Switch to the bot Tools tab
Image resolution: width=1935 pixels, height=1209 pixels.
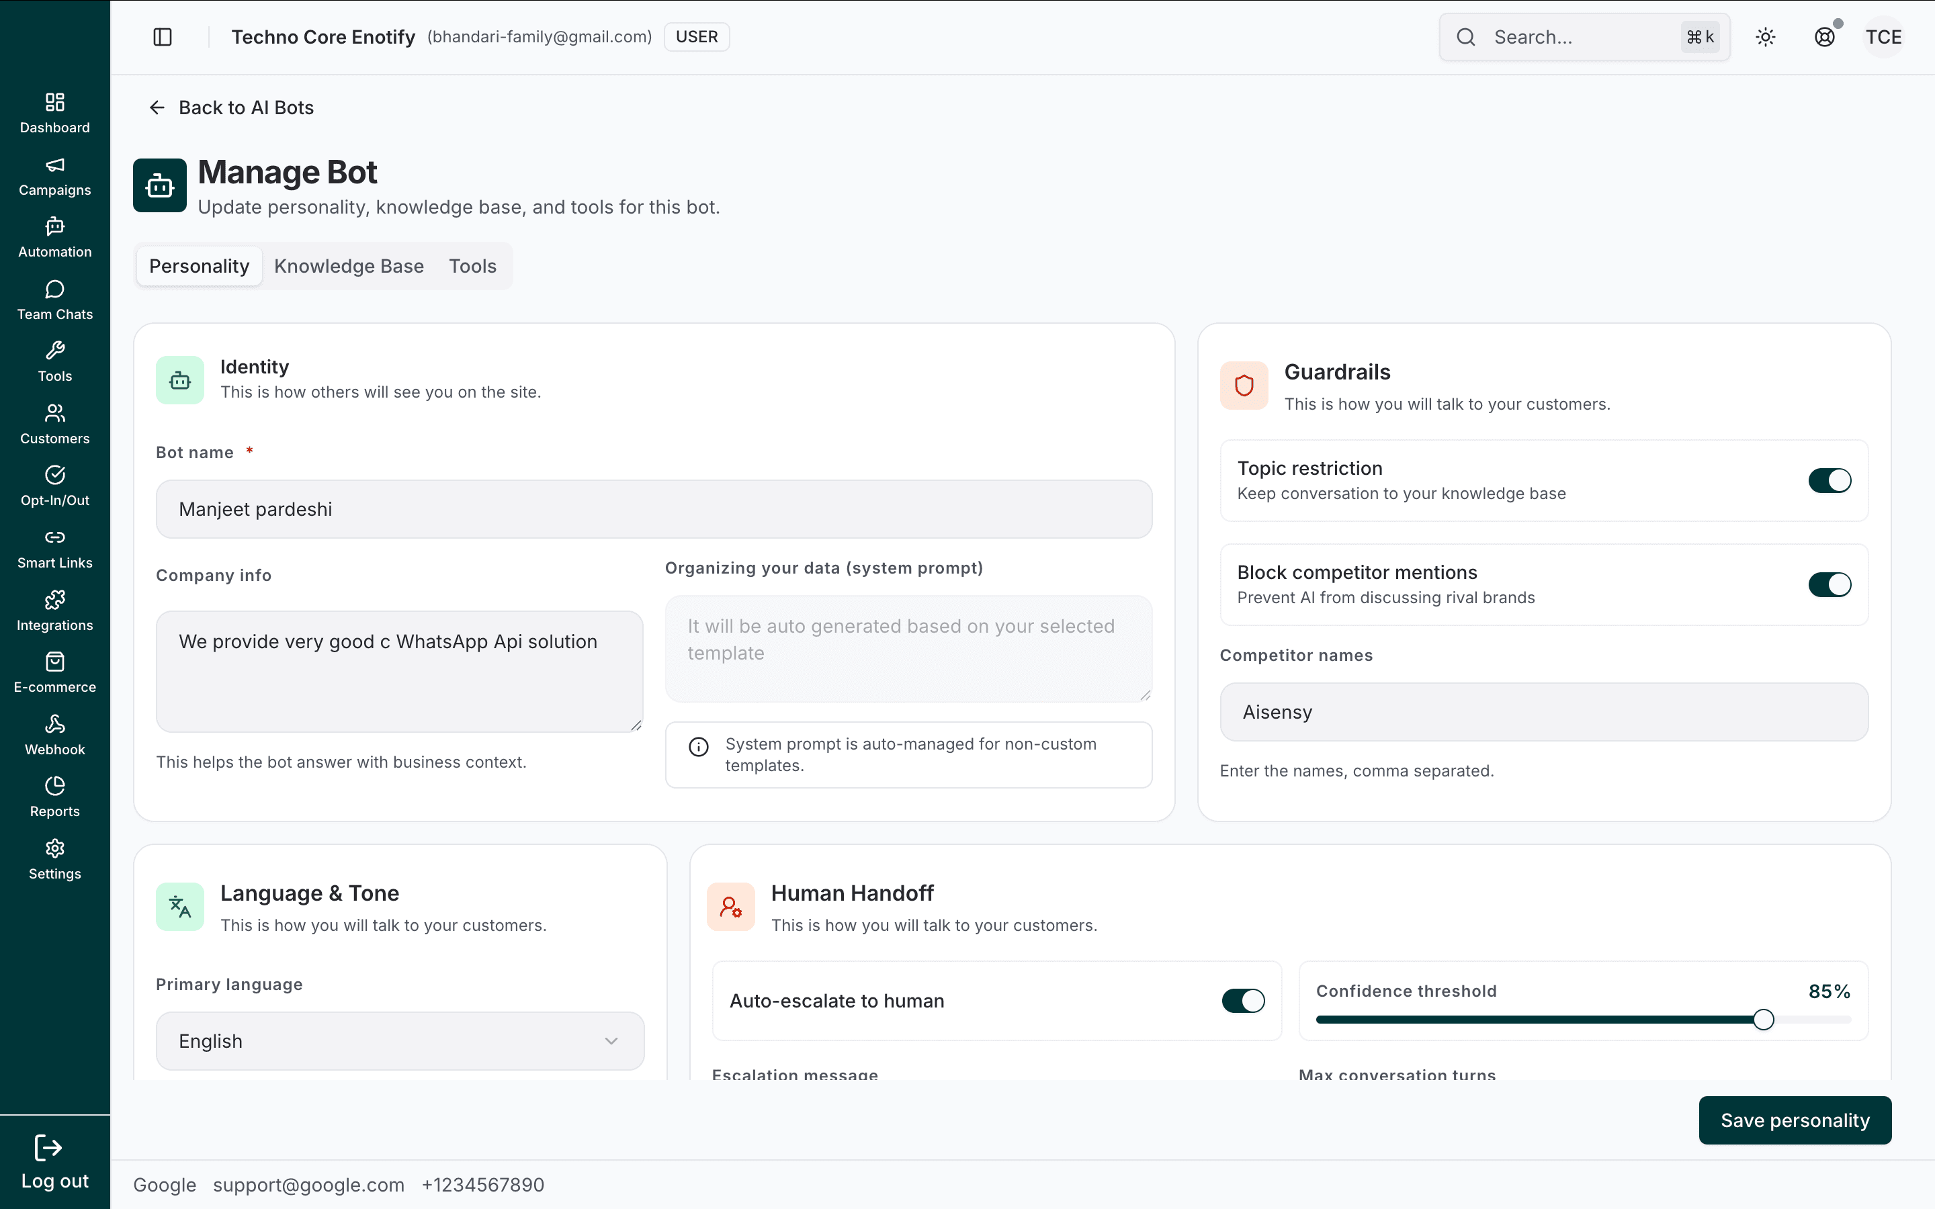(x=472, y=266)
